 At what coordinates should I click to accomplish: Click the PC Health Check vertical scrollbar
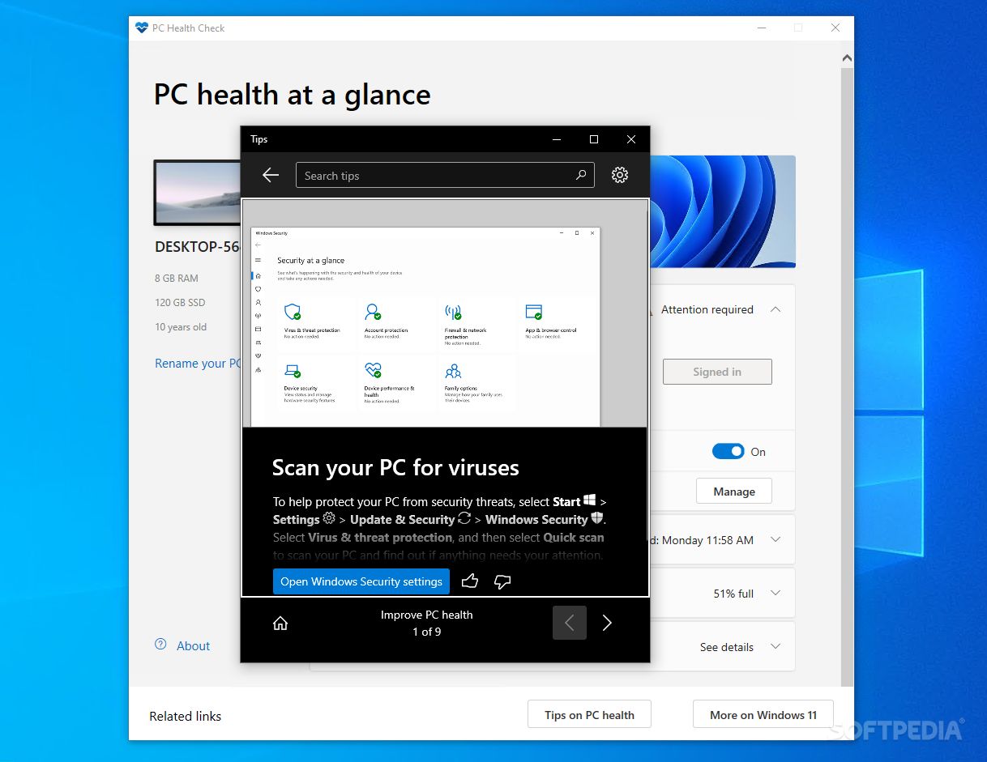pos(847,377)
